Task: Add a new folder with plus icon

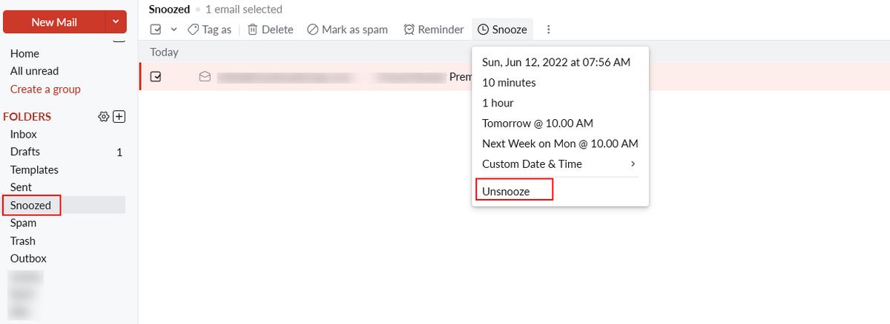Action: [119, 117]
